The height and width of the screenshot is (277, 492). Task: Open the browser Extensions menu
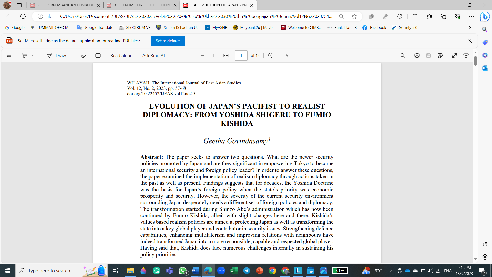pos(399,16)
